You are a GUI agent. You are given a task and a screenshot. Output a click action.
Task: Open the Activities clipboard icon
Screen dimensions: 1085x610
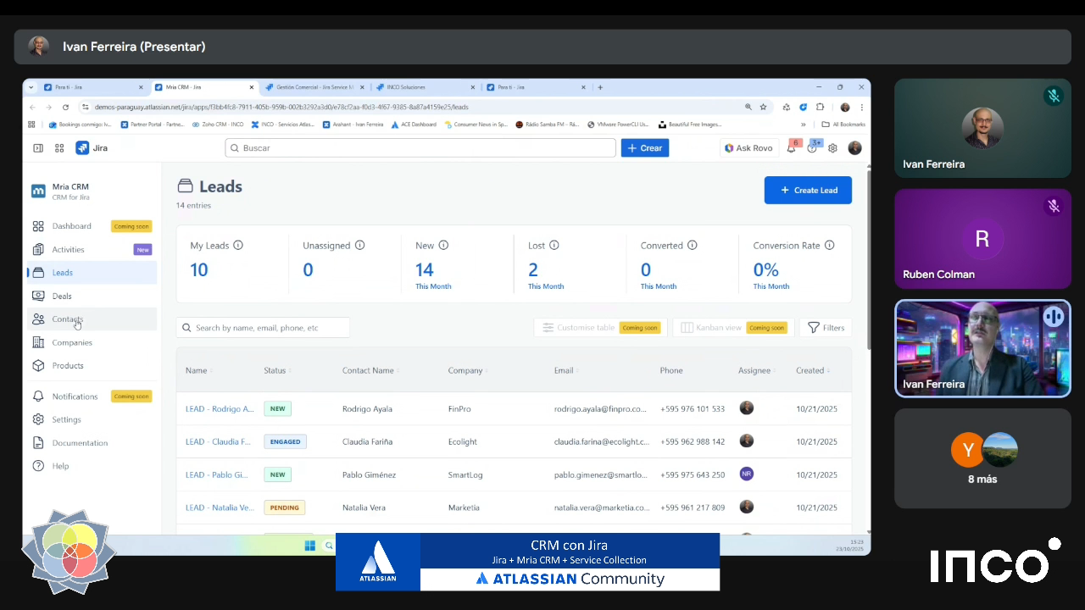tap(38, 249)
